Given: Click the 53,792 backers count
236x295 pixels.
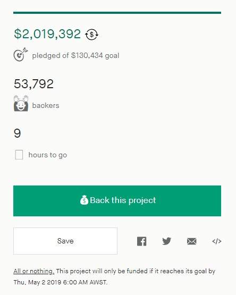Looking at the screenshot, I should coord(34,84).
